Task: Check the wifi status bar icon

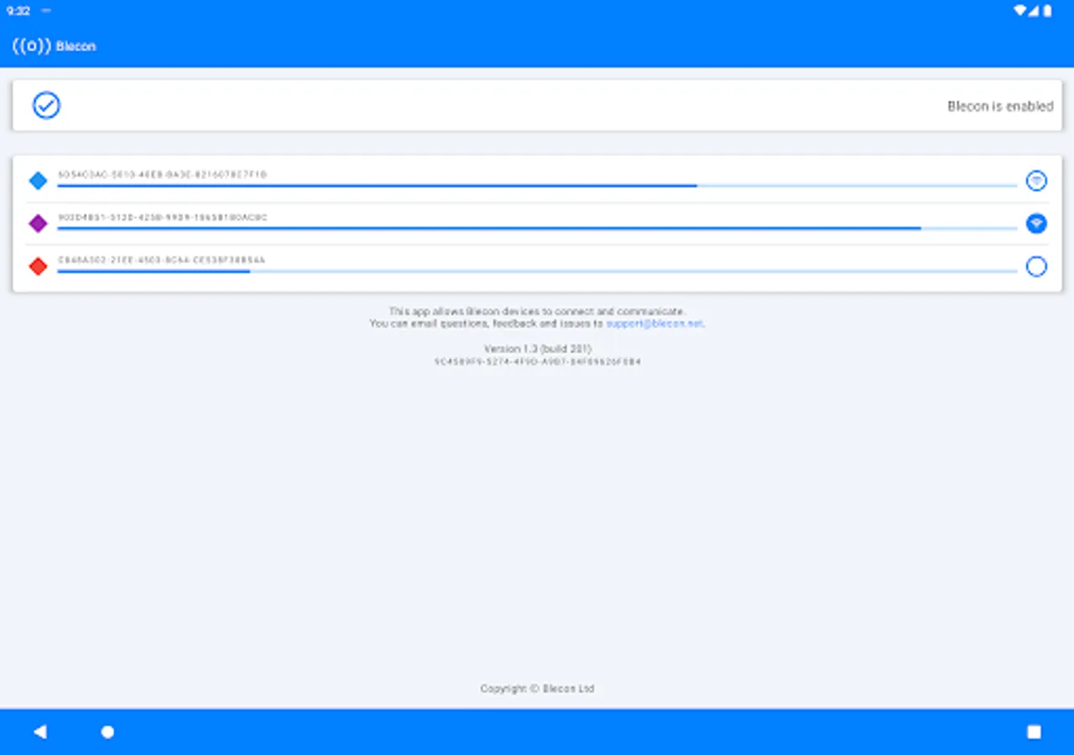Action: (1019, 11)
